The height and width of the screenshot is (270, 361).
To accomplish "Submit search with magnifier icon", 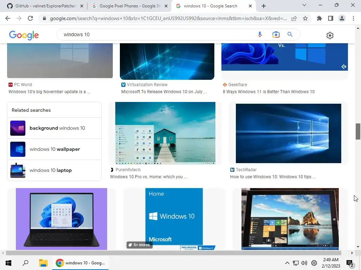I will (x=290, y=34).
